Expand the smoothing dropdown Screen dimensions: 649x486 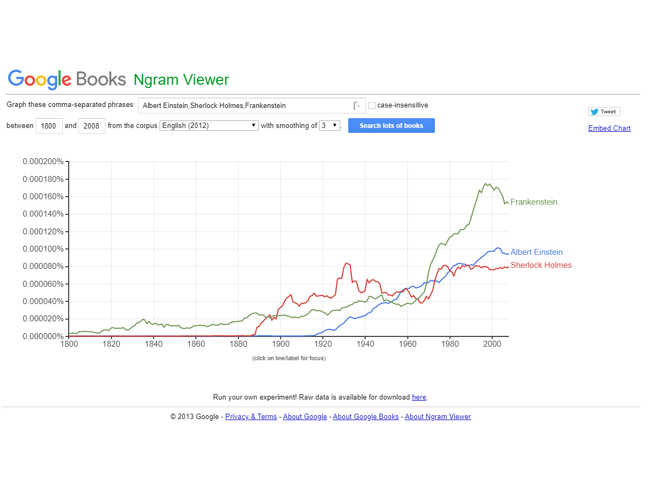[x=329, y=126]
